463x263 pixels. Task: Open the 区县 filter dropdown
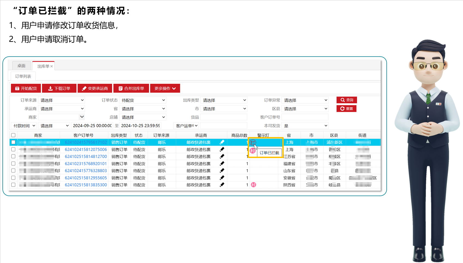[x=305, y=109]
